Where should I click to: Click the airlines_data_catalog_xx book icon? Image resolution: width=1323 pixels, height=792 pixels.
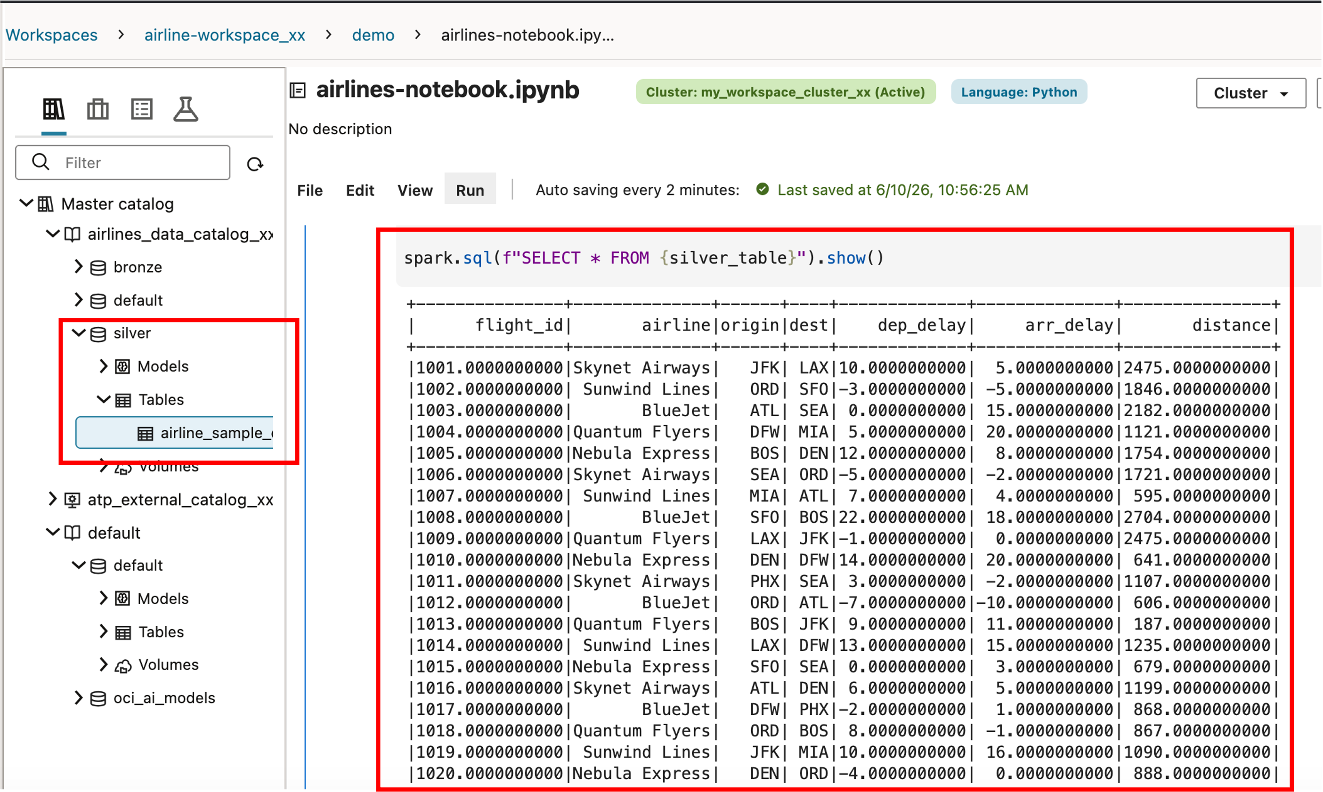(x=72, y=234)
